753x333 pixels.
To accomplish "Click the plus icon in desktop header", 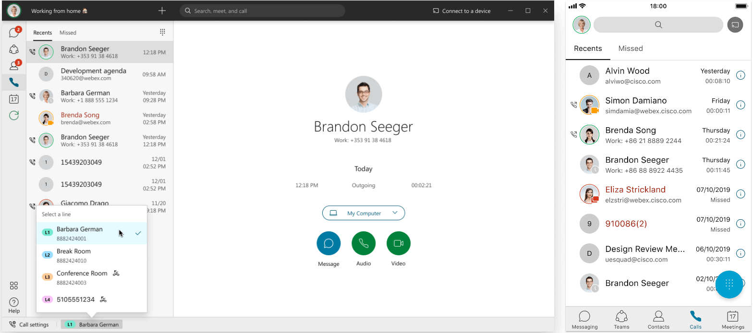I will pos(162,11).
